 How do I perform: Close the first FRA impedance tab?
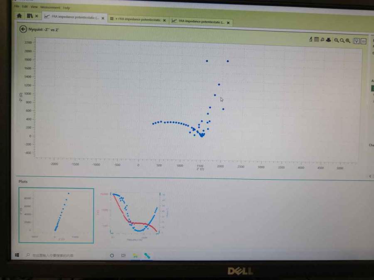coord(103,18)
